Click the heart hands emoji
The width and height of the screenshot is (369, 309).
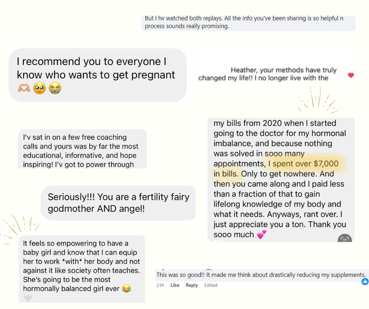click(x=24, y=88)
